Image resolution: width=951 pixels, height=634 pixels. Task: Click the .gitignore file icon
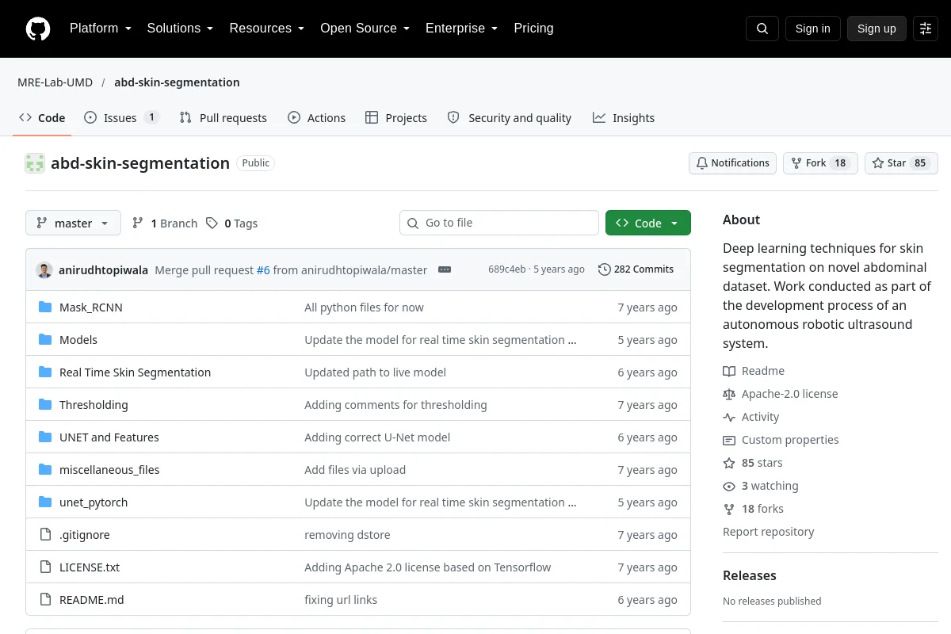[45, 535]
